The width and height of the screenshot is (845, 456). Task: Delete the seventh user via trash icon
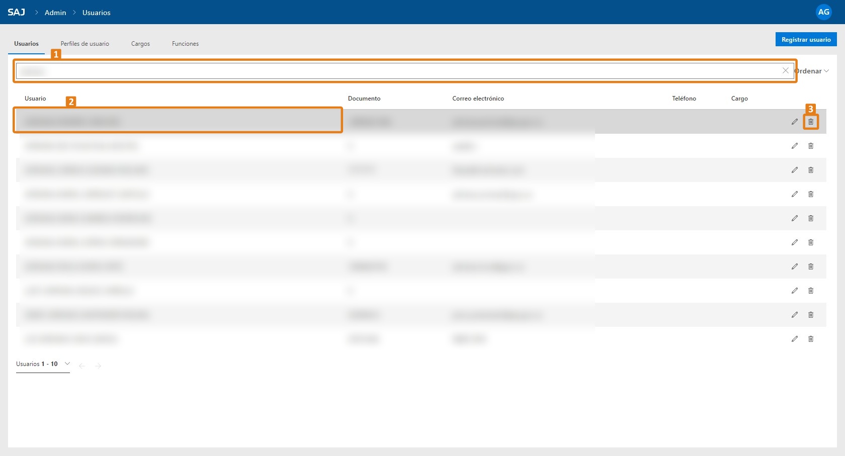(810, 266)
